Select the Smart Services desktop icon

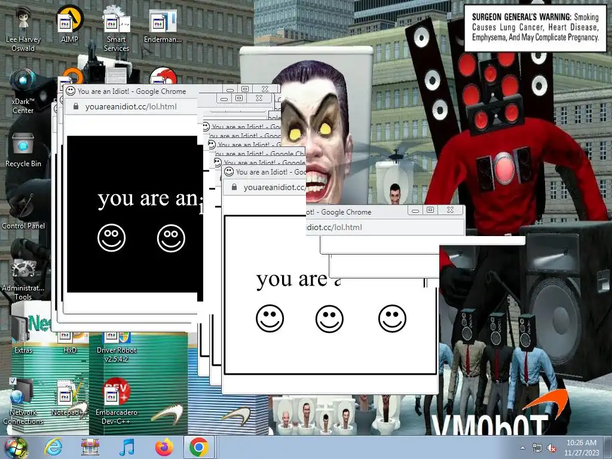pyautogui.click(x=117, y=27)
